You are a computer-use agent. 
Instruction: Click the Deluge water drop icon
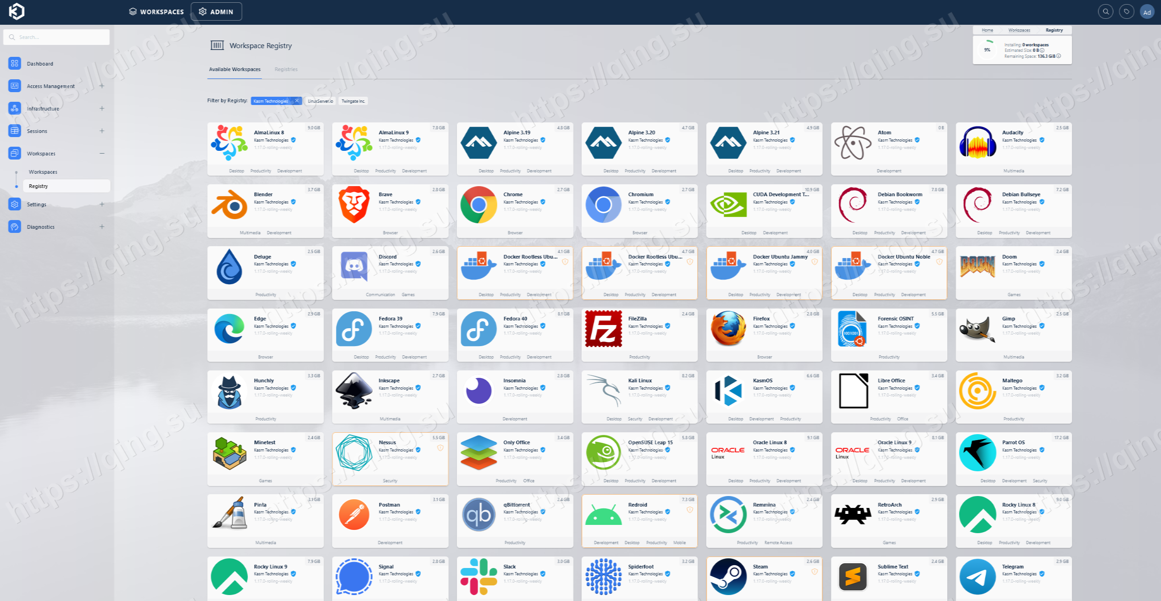click(x=229, y=267)
